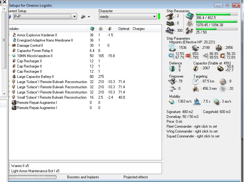Click the Current Setup PvP text field
244x182 pixels.
[42, 16]
